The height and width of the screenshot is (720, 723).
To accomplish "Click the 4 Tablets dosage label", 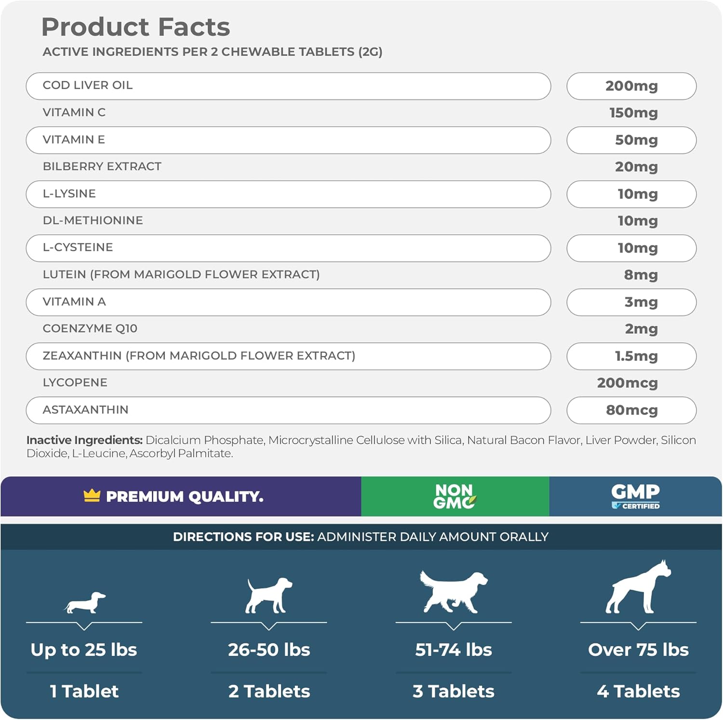I will 638,692.
